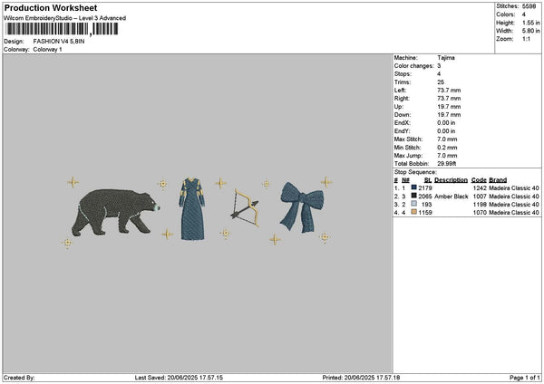Click 'Wilcom EmbroideryStudio – Level 3 Advanced' text

click(x=65, y=18)
